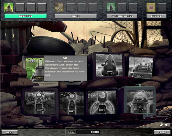Click the equipped BAR weapon slot icon
172x136 pixels.
[x=9, y=8]
